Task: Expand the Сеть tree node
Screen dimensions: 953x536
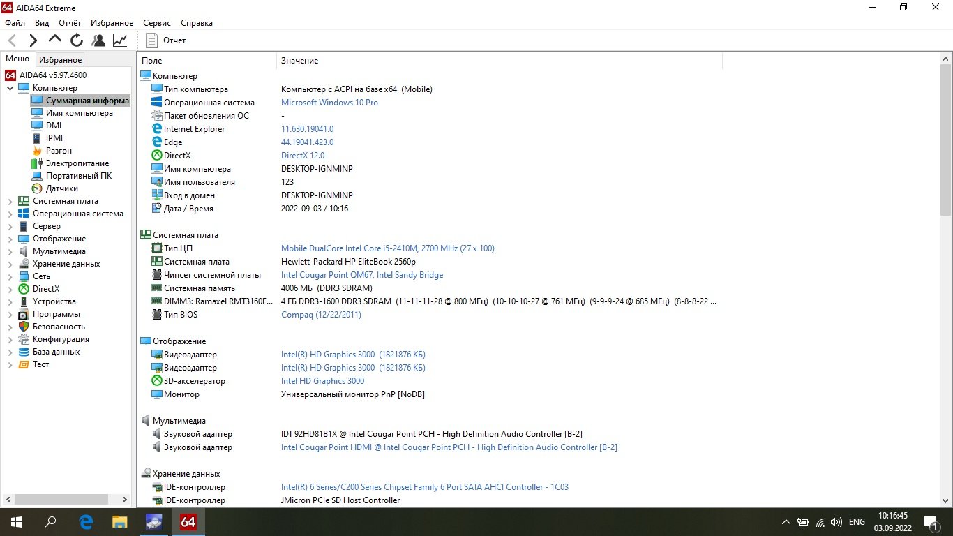Action: pos(10,276)
